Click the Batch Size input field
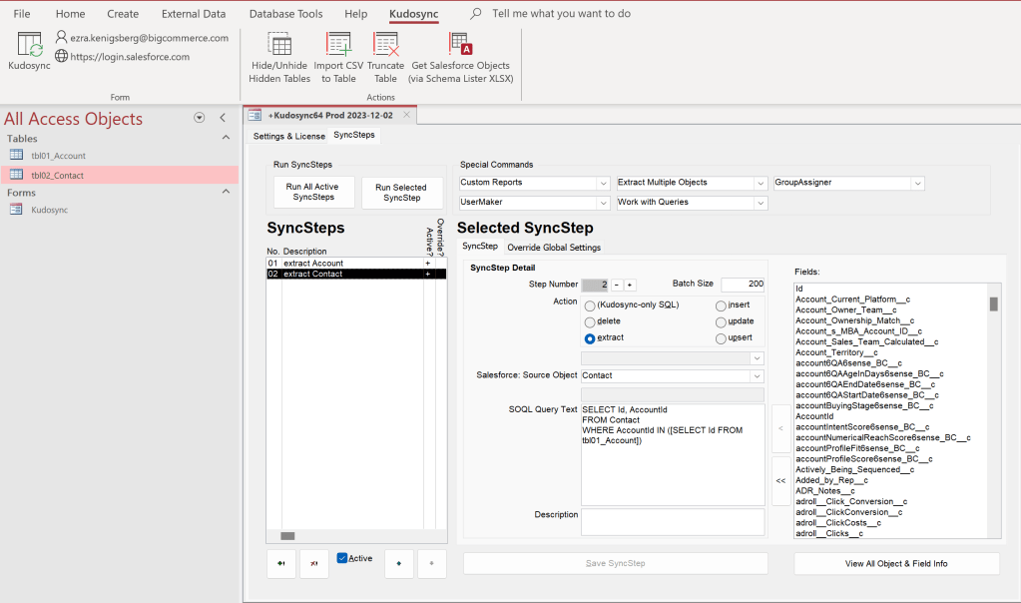The image size is (1021, 603). pos(743,285)
